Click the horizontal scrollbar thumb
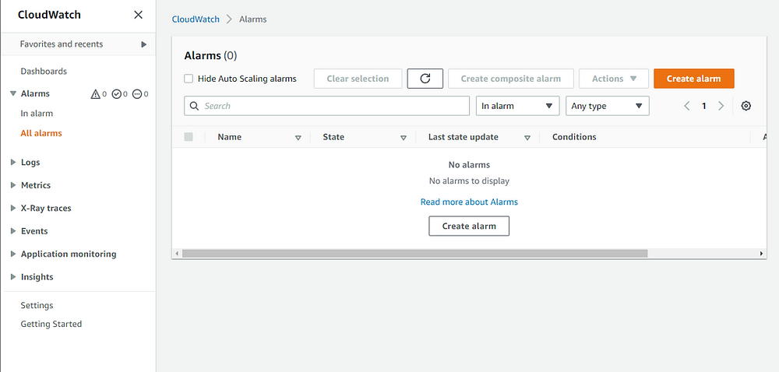 (415, 254)
